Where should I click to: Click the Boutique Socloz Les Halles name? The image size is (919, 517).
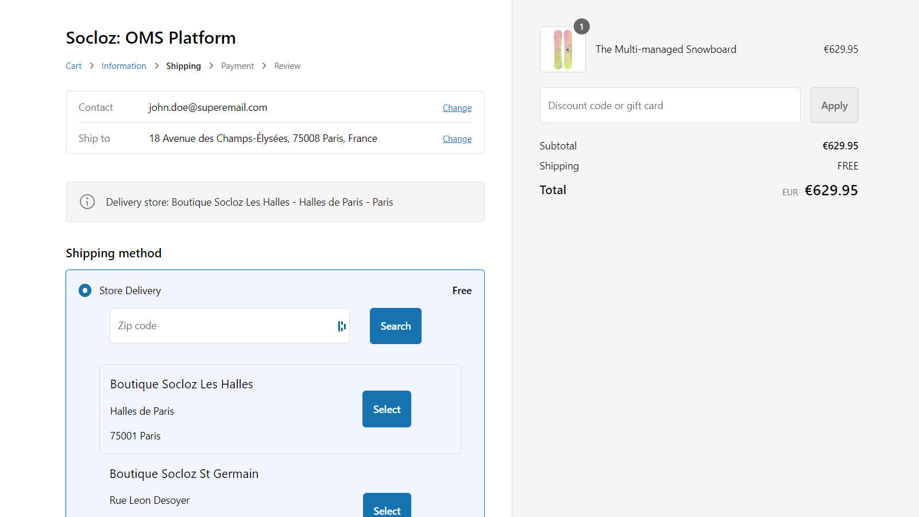pyautogui.click(x=182, y=384)
